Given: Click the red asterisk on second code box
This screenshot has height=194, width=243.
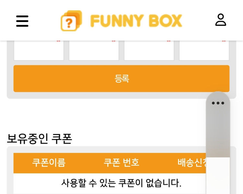Looking at the screenshot, I should pos(113,41).
